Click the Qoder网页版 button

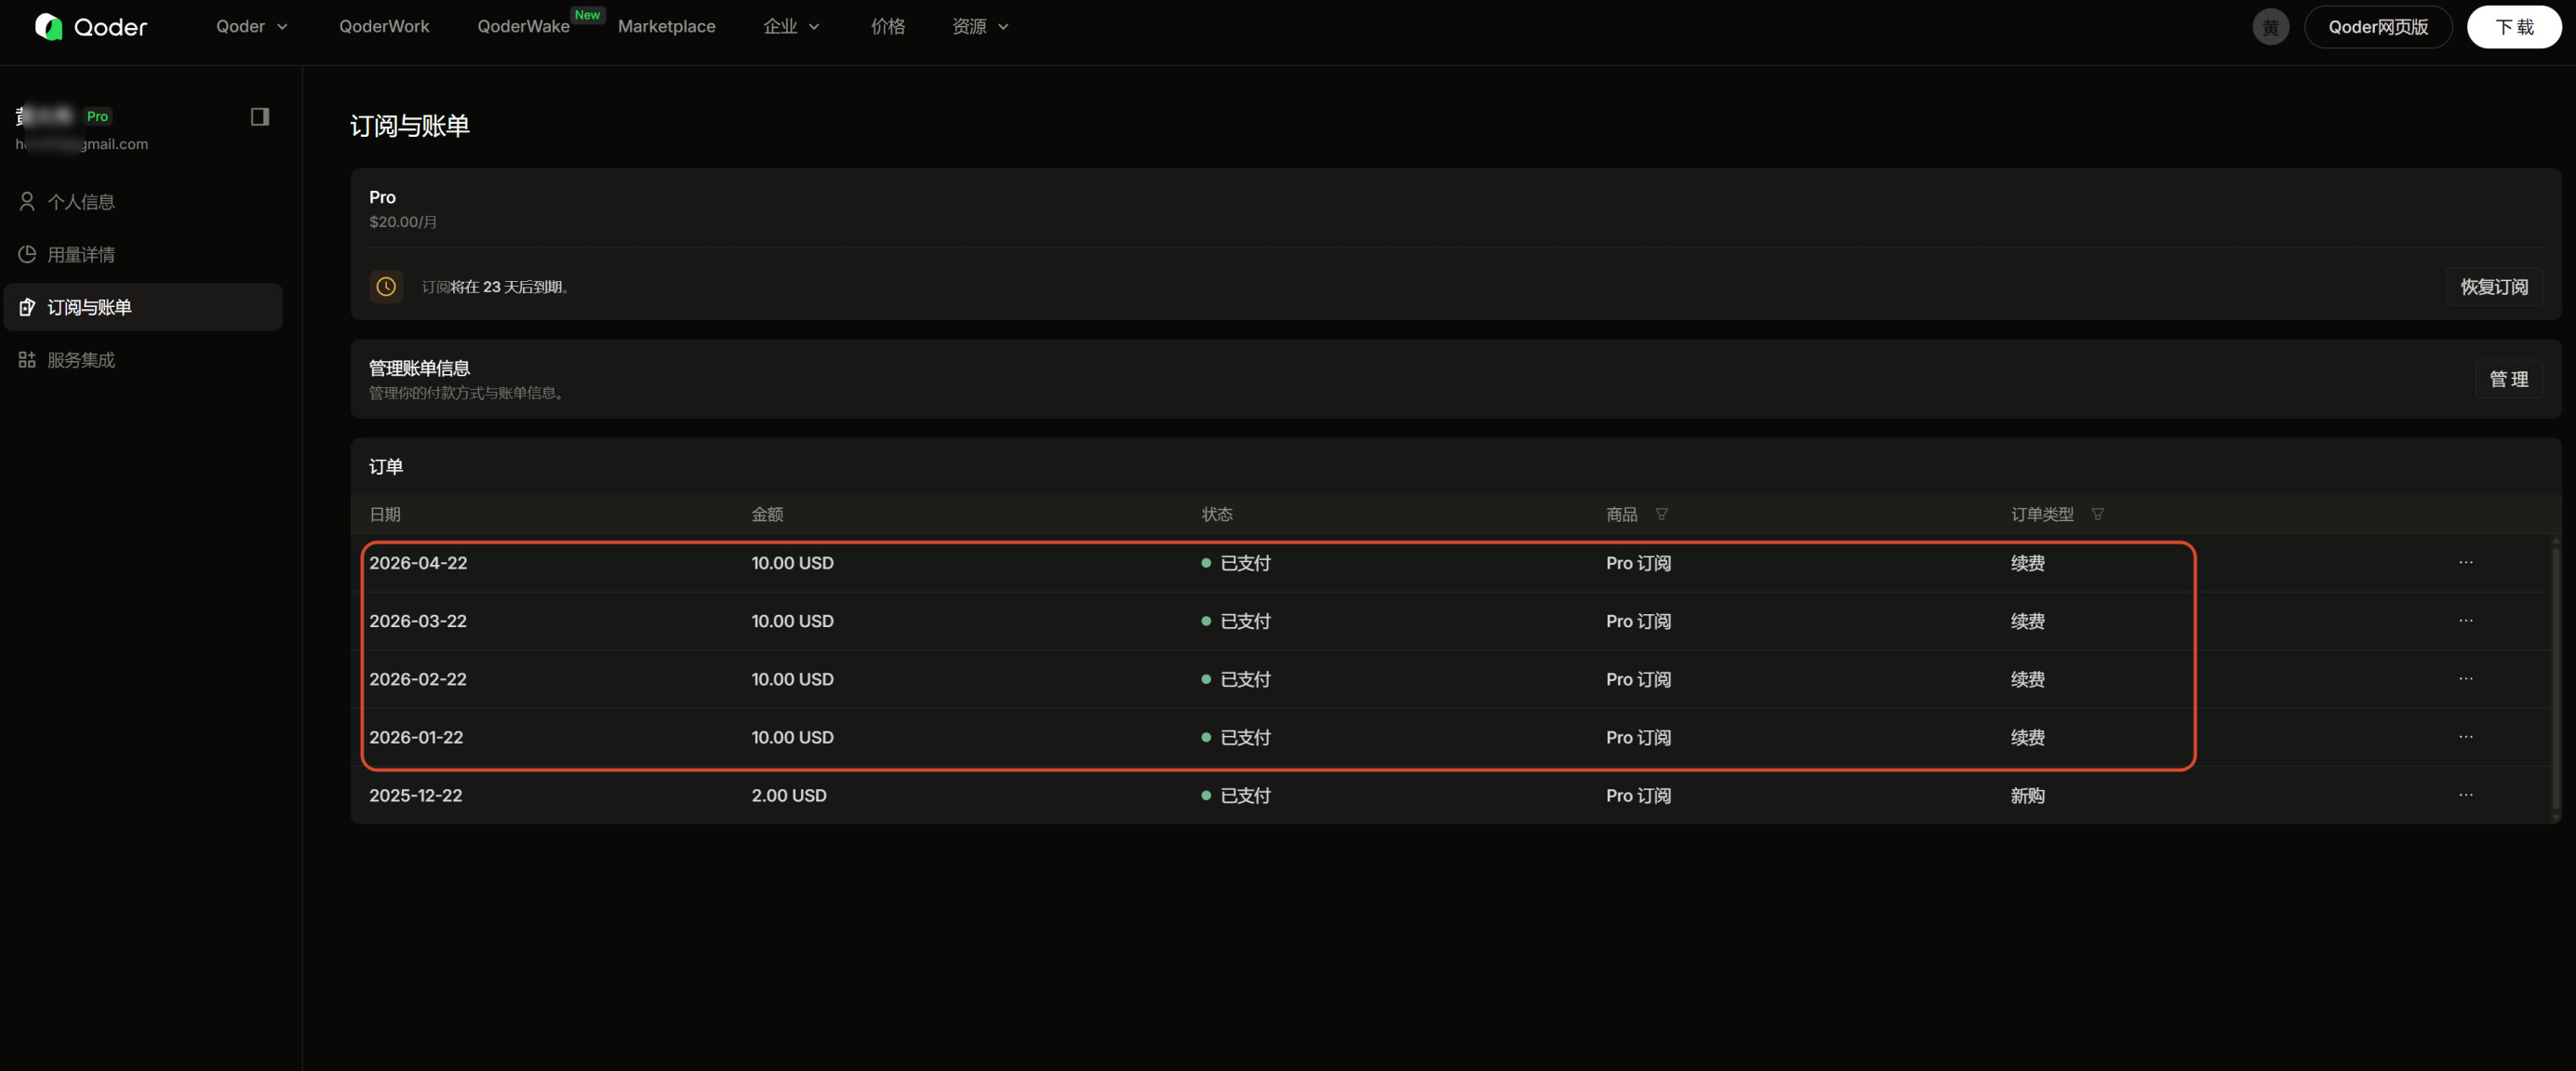point(2377,27)
